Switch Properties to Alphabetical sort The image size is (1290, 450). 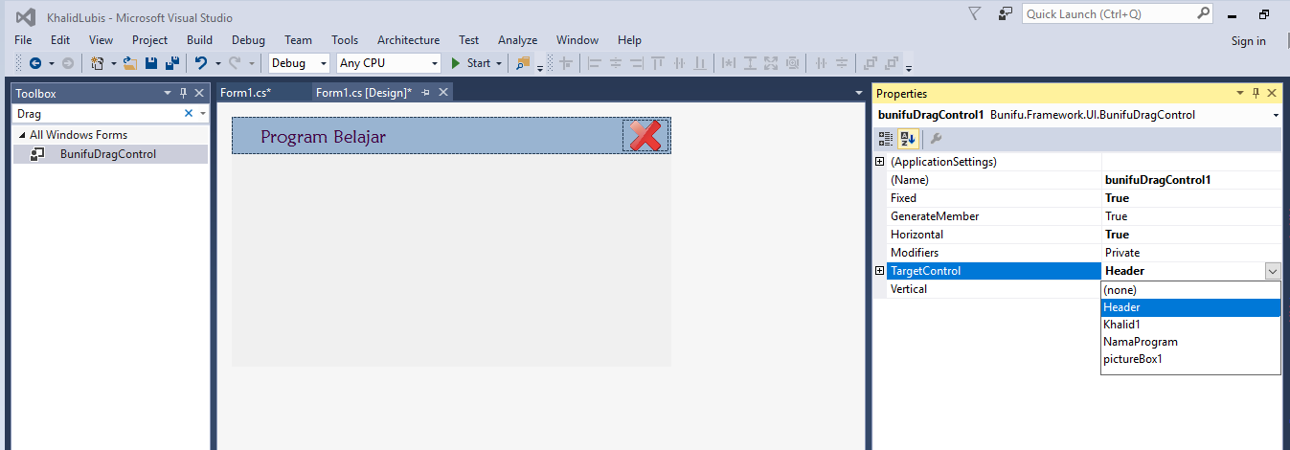[907, 139]
